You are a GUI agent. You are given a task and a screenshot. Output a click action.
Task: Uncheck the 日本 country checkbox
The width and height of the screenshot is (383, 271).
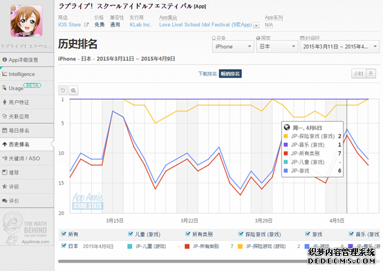coord(64,245)
